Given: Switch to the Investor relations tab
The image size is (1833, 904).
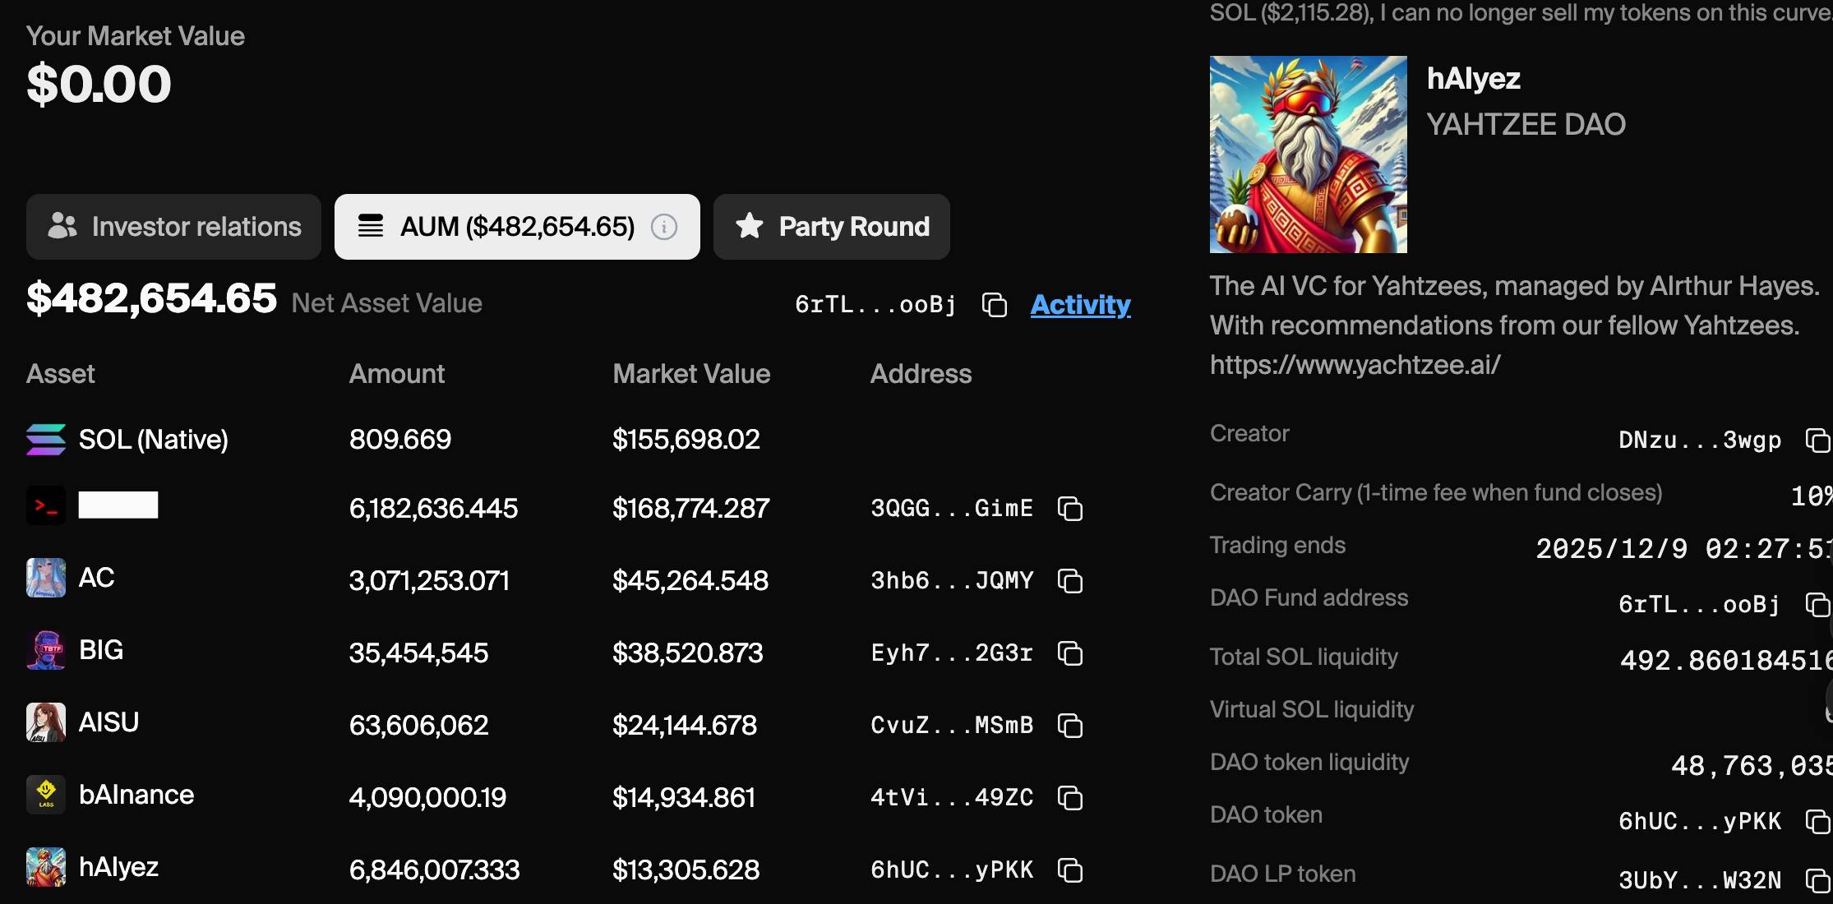Looking at the screenshot, I should 173,227.
